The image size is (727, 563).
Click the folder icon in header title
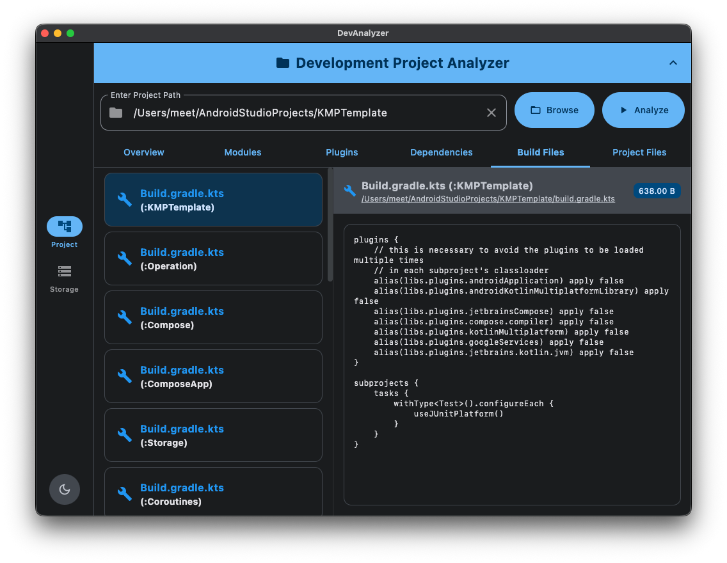coord(283,63)
